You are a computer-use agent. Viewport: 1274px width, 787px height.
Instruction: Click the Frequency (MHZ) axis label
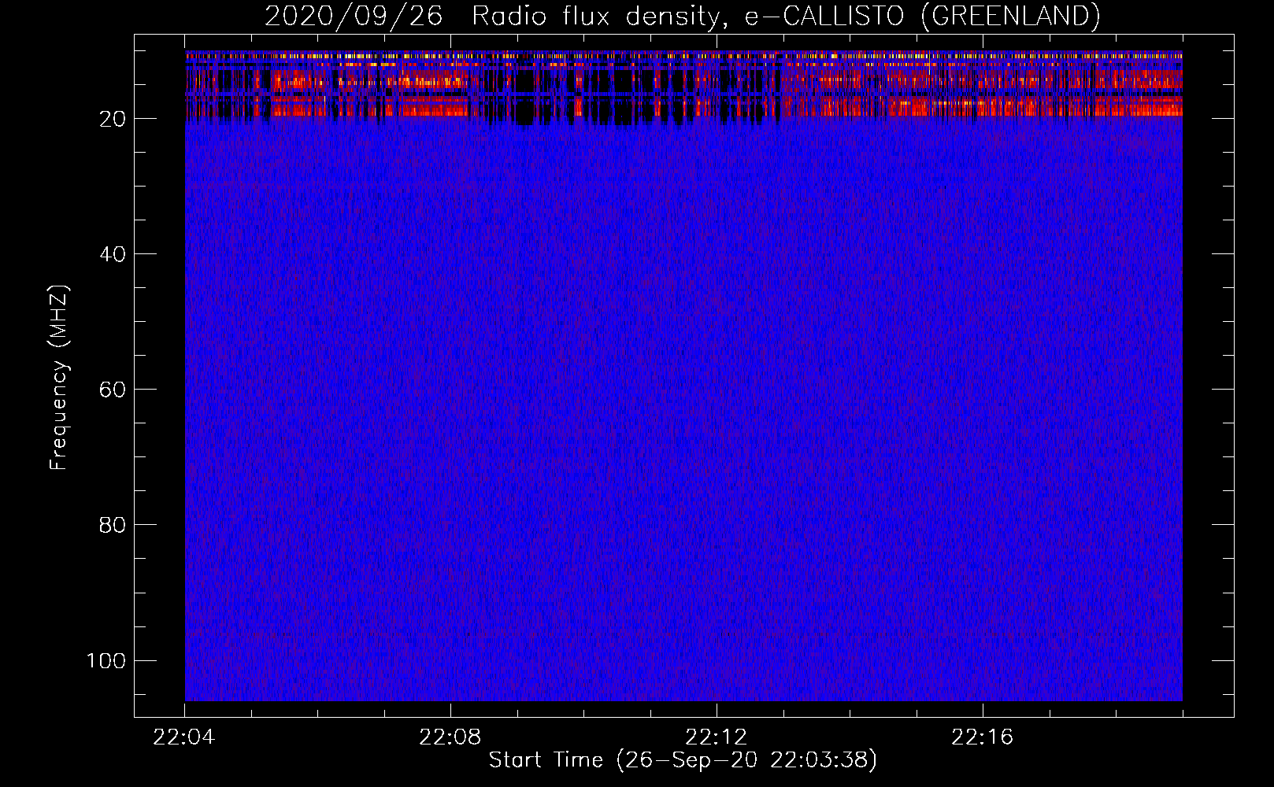[x=59, y=378]
